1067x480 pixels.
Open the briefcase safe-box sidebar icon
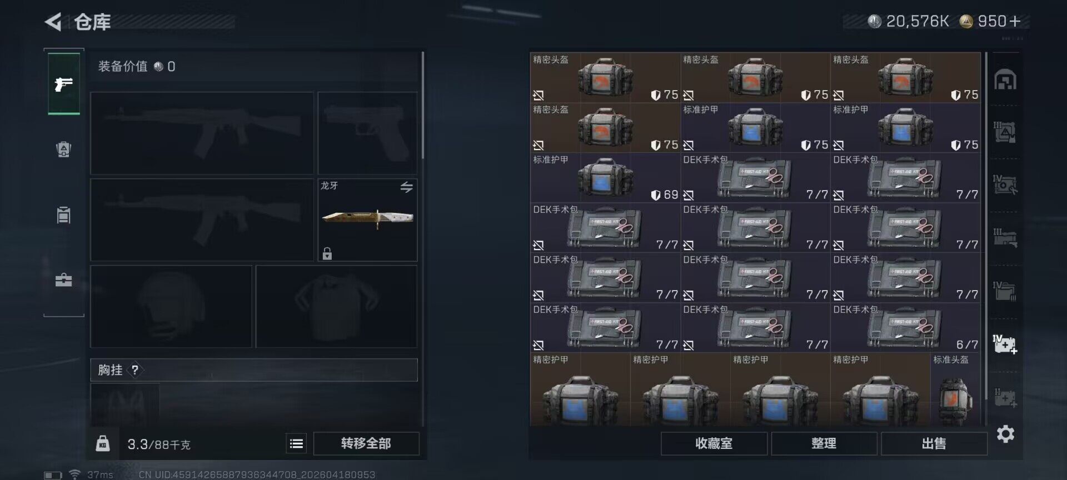tap(64, 279)
